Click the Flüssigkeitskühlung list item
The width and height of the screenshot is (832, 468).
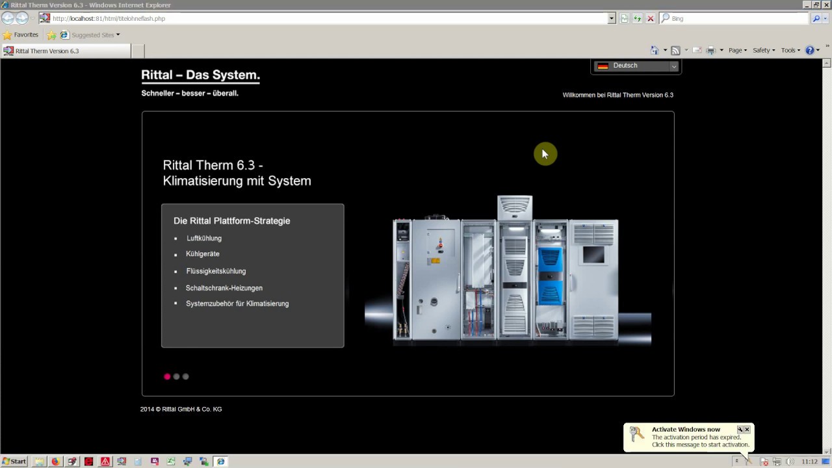(216, 271)
